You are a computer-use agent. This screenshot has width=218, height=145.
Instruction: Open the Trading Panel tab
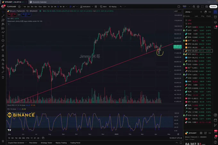click(75, 143)
